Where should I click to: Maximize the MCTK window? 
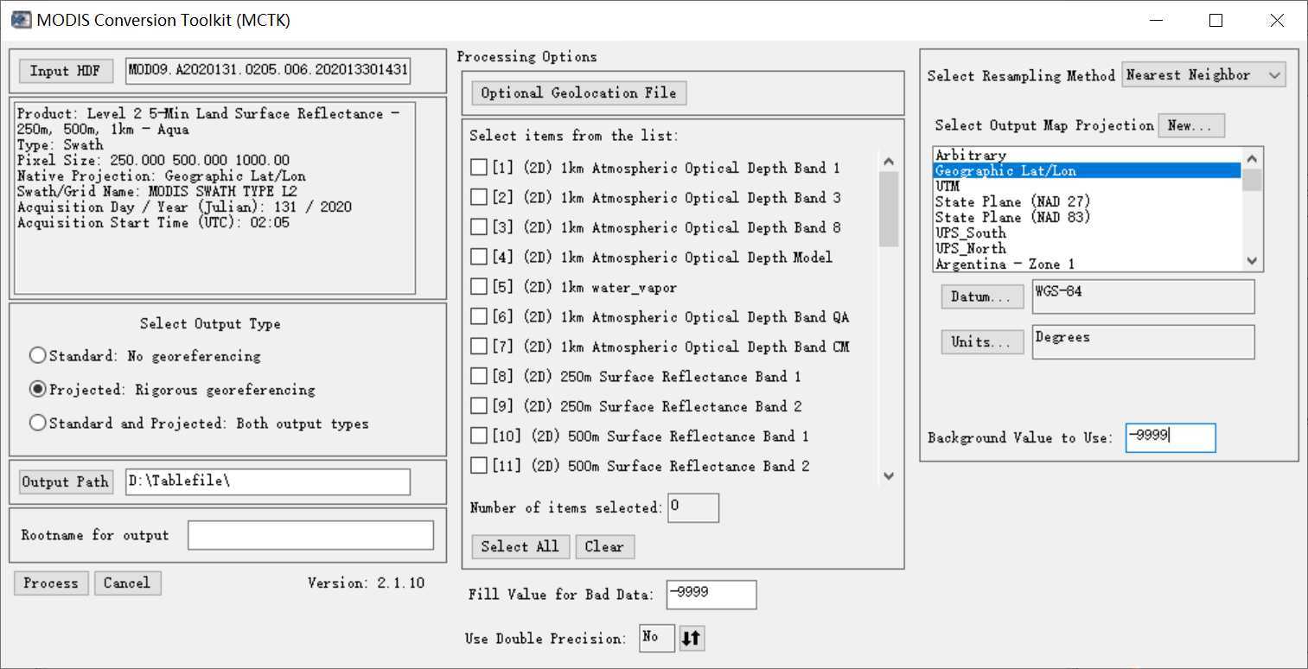click(1216, 21)
